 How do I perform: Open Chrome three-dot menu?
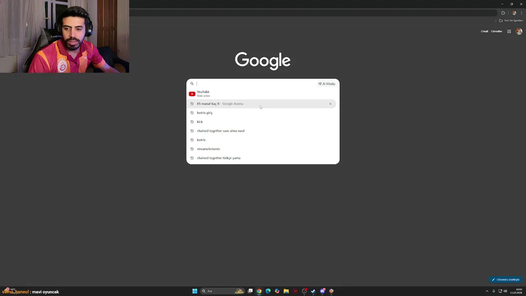521,13
